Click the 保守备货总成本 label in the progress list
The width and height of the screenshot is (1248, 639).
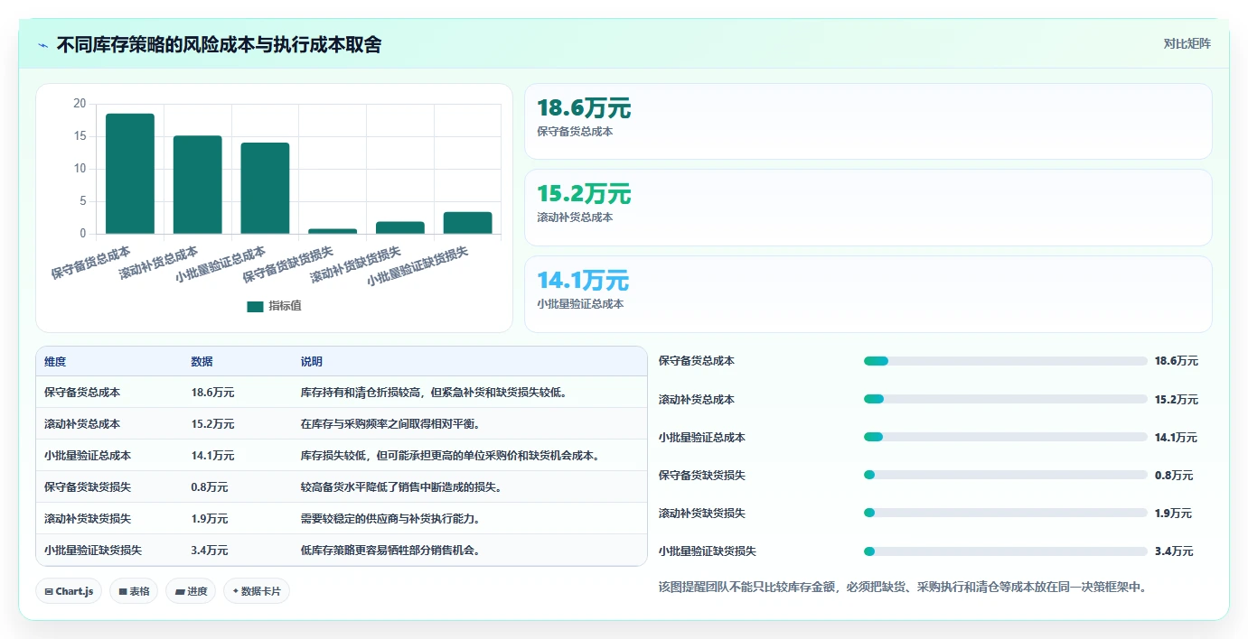click(697, 361)
